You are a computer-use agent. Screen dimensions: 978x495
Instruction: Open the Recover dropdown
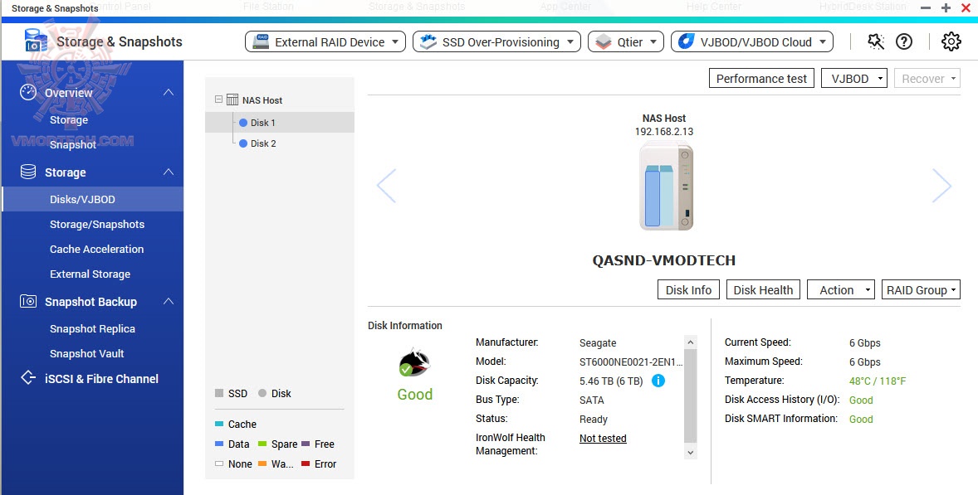[927, 79]
